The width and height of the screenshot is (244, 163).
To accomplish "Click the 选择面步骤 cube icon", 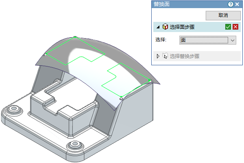I will (165, 27).
